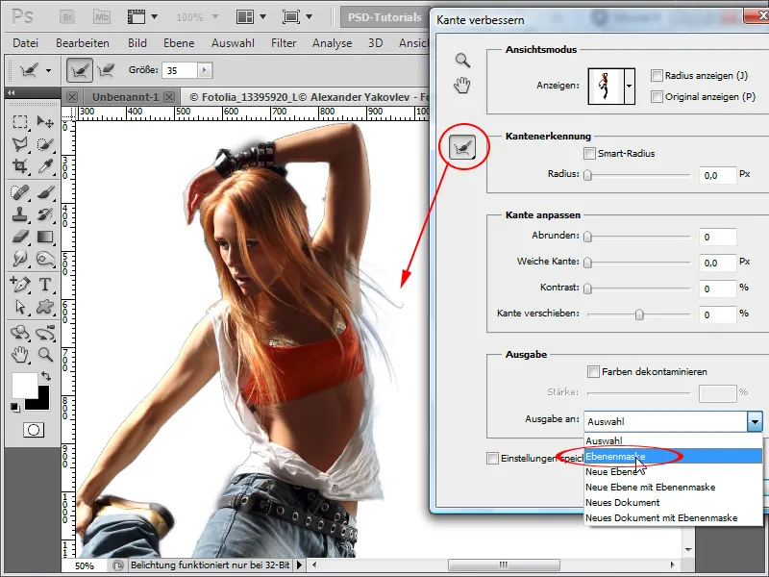The image size is (769, 577).
Task: Click the PSD-Tutorials workspace button
Action: tap(383, 17)
